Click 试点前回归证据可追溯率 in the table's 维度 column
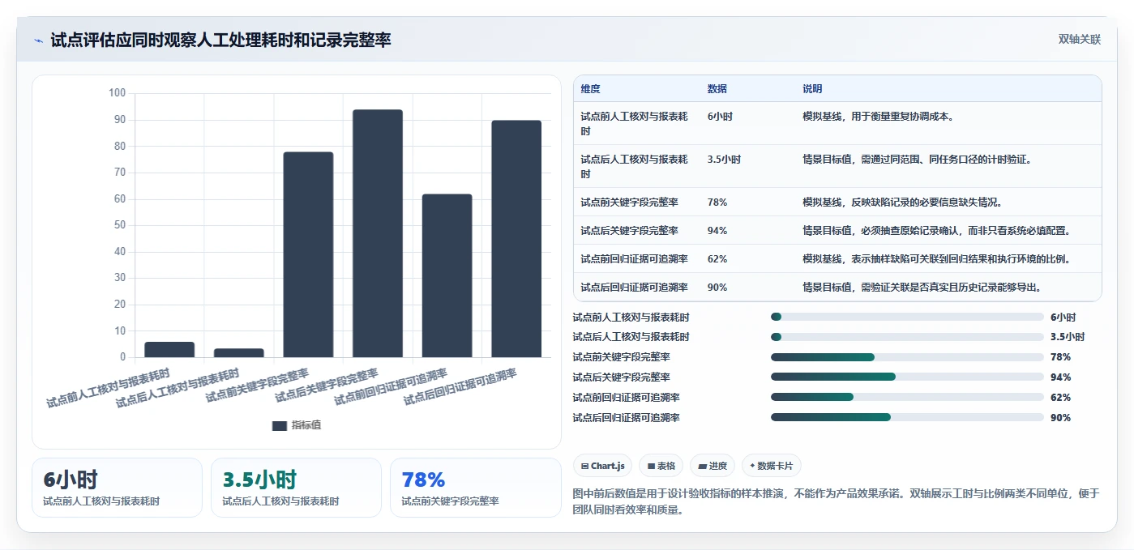The image size is (1134, 550). point(634,258)
